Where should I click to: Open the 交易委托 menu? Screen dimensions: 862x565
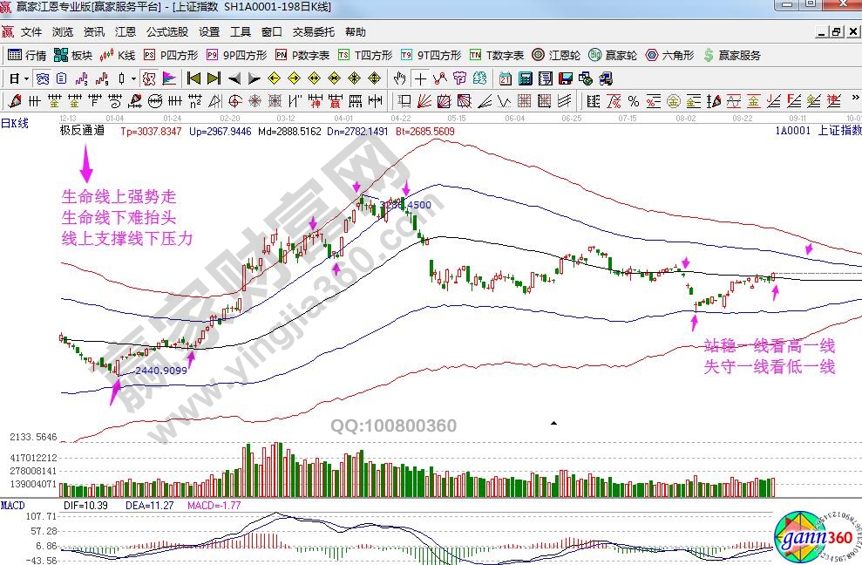pyautogui.click(x=313, y=32)
